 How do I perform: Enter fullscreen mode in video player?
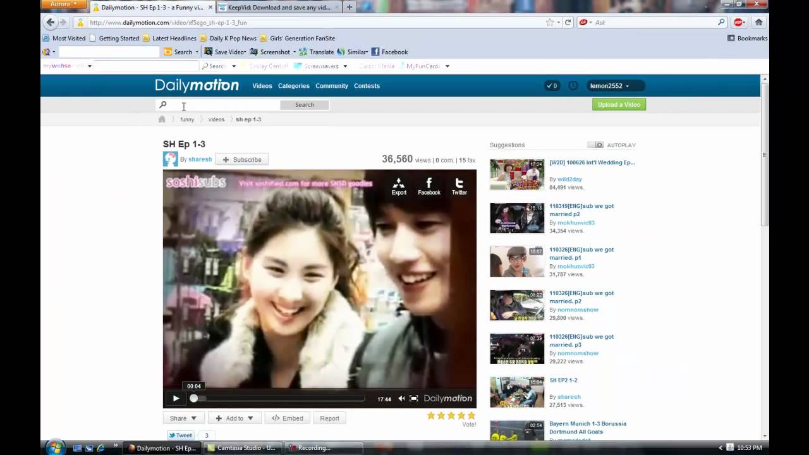pyautogui.click(x=413, y=398)
